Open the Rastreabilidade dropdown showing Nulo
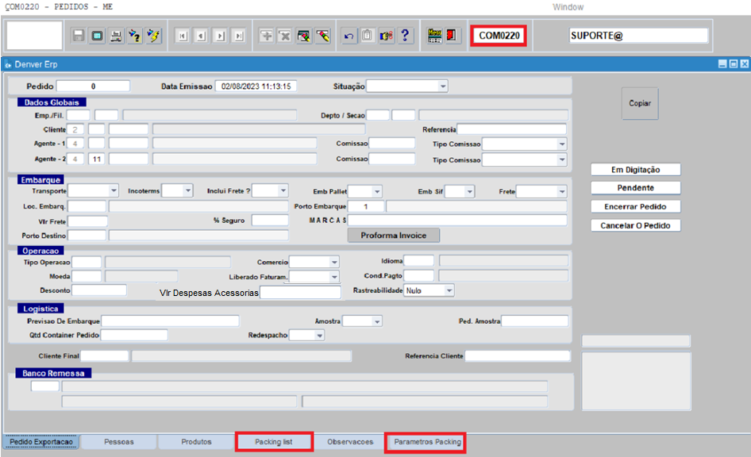This screenshot has height=457, width=751. 449,291
